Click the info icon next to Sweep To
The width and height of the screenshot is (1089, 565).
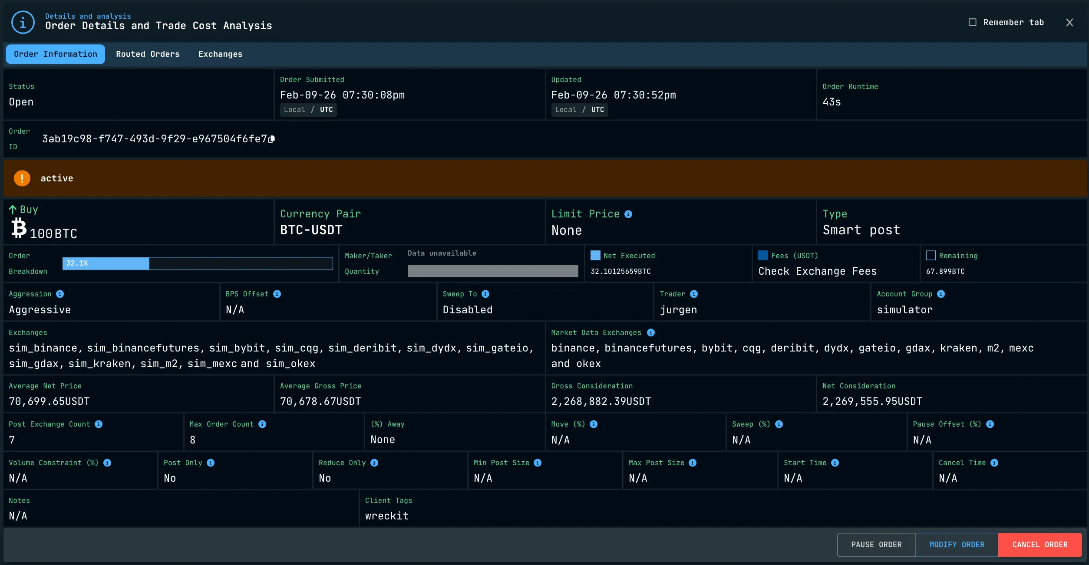tap(485, 294)
